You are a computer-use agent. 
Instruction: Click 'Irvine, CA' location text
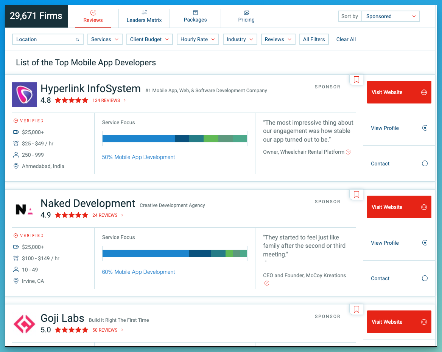(33, 281)
